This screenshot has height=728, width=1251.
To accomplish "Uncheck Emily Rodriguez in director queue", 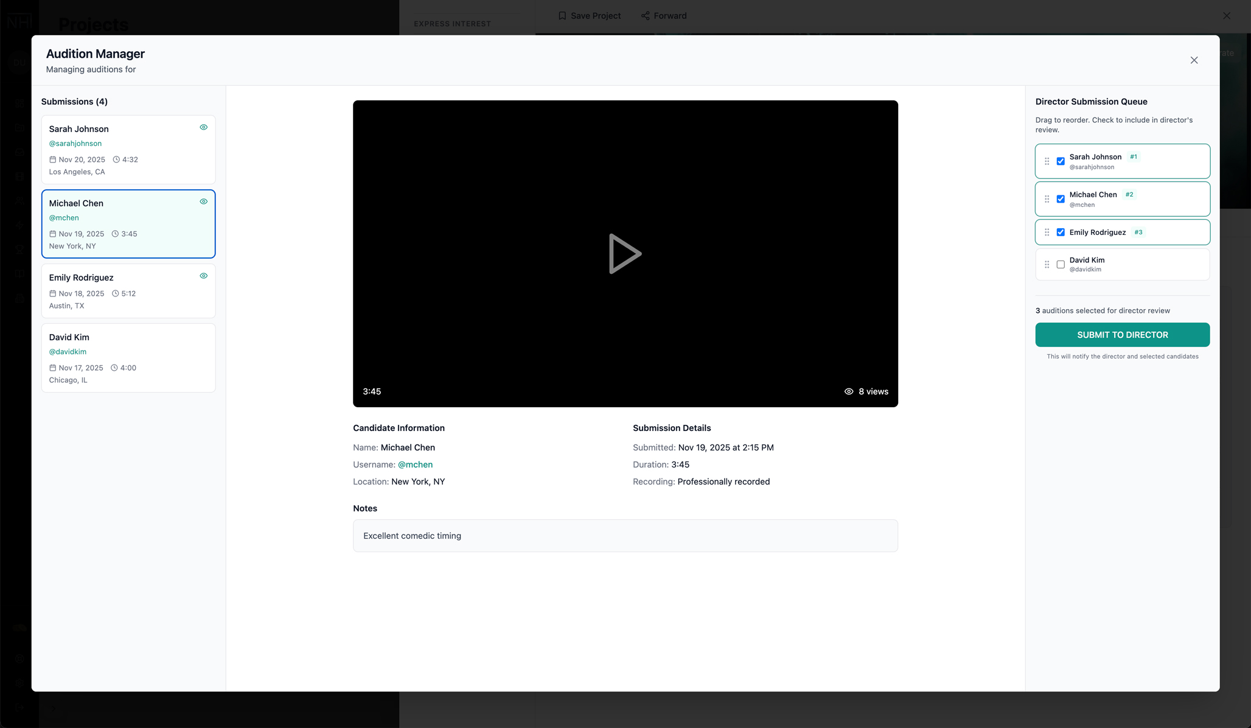I will [1061, 233].
